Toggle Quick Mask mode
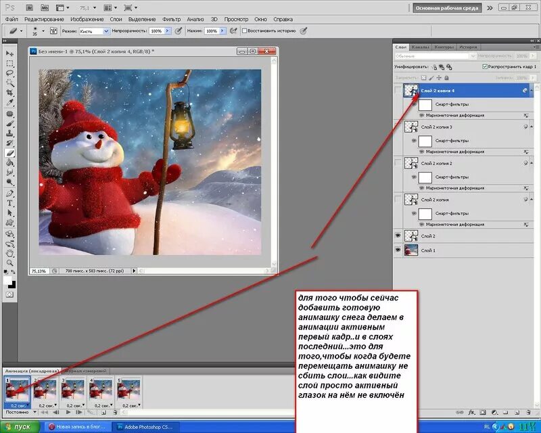This screenshot has width=541, height=433. point(9,294)
